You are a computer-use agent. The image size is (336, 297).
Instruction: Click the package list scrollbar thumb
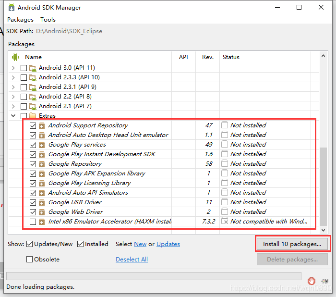click(323, 186)
